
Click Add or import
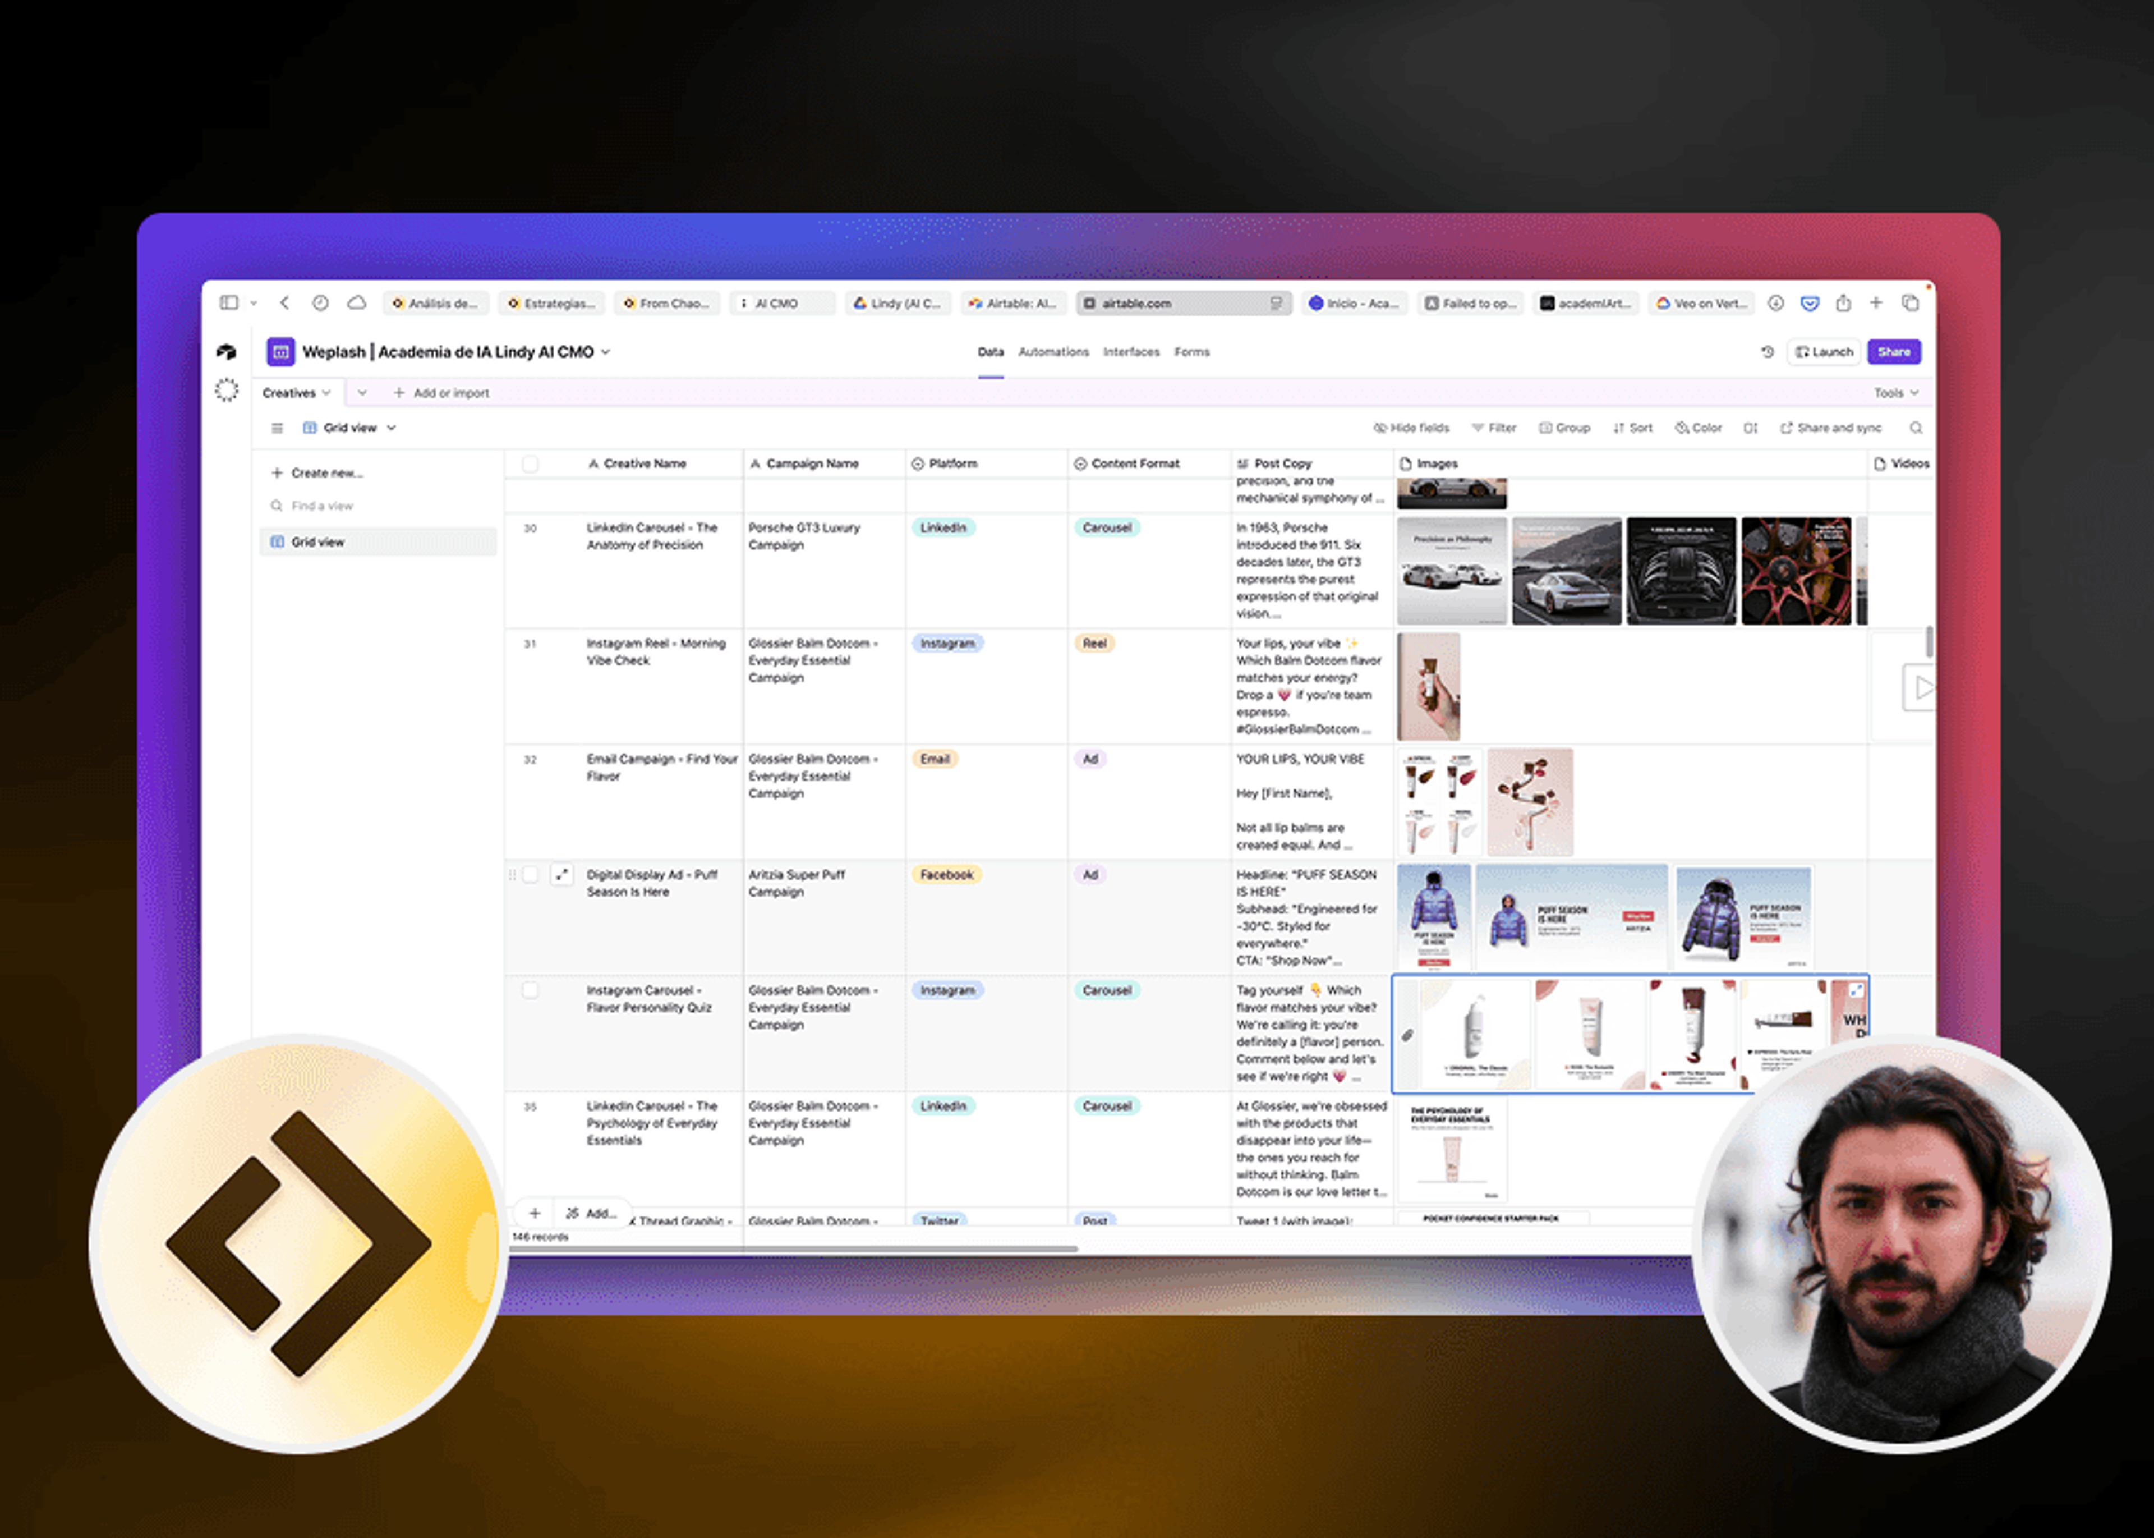pos(441,393)
